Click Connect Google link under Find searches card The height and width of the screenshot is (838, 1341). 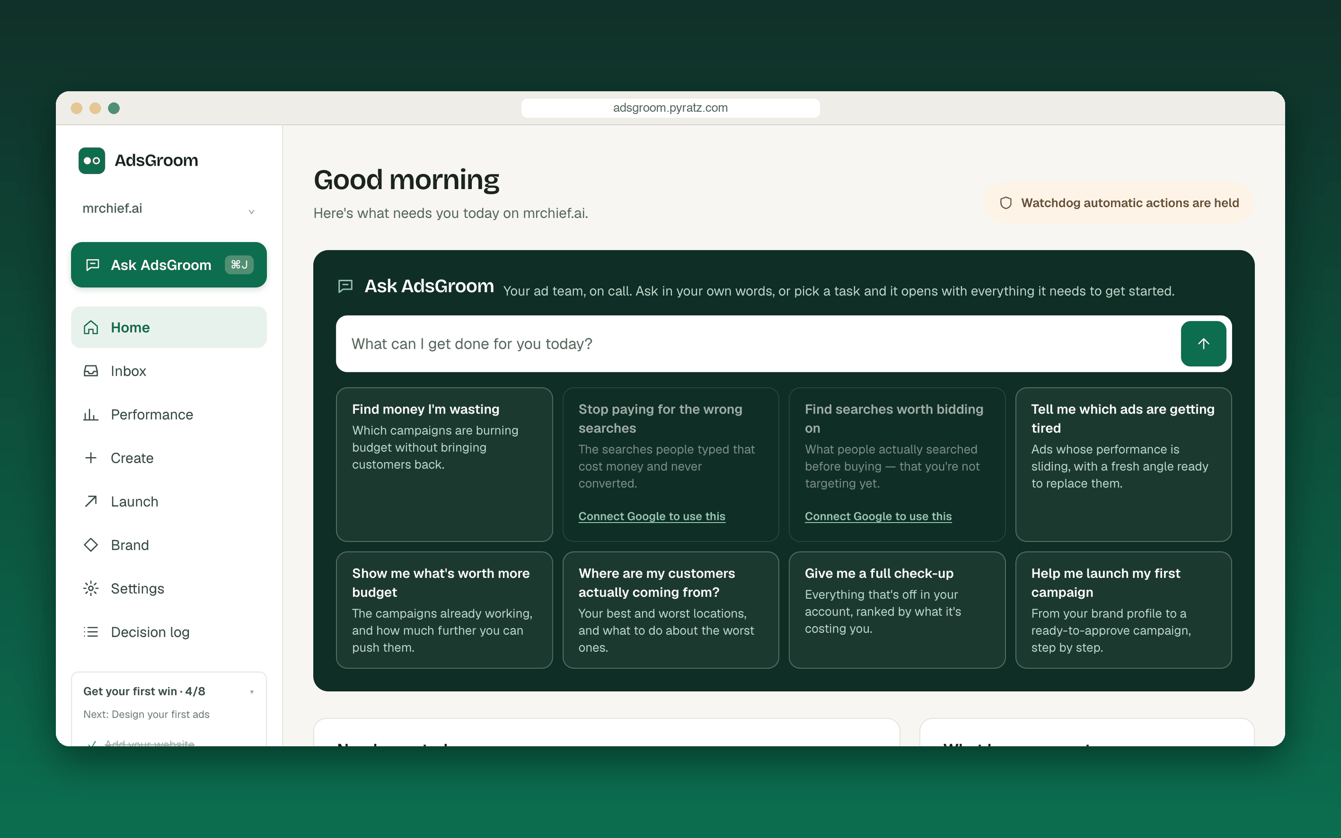[x=878, y=516]
